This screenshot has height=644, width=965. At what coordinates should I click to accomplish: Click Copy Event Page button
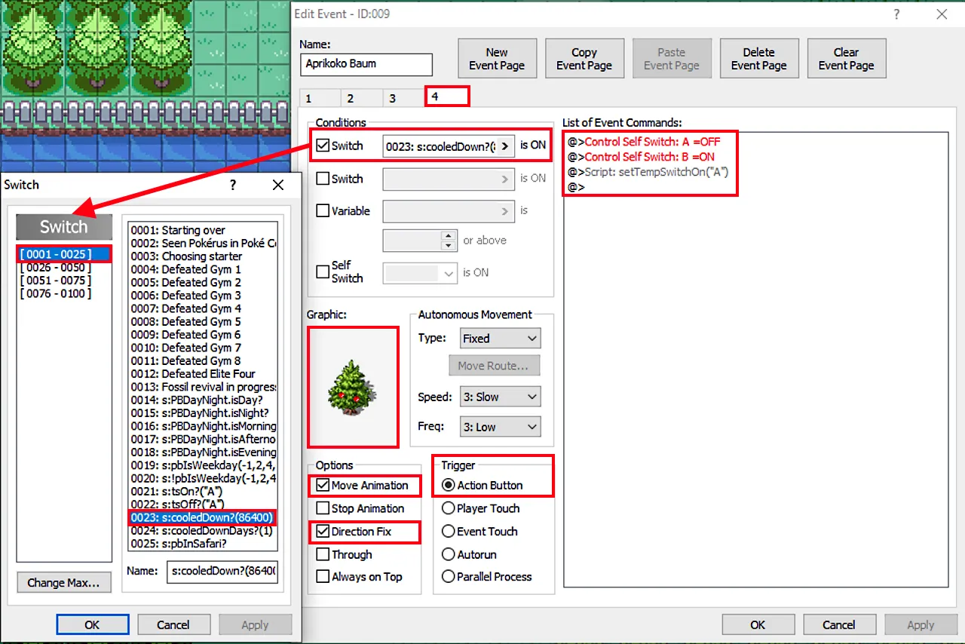(584, 59)
